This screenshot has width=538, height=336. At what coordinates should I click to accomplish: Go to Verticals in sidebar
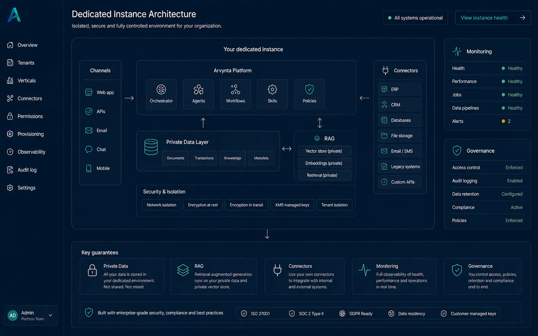point(26,80)
